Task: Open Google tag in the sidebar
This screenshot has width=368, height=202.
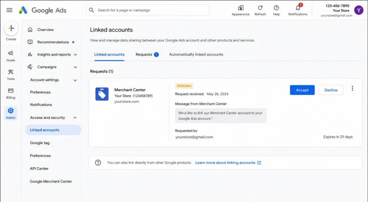Action: point(40,143)
